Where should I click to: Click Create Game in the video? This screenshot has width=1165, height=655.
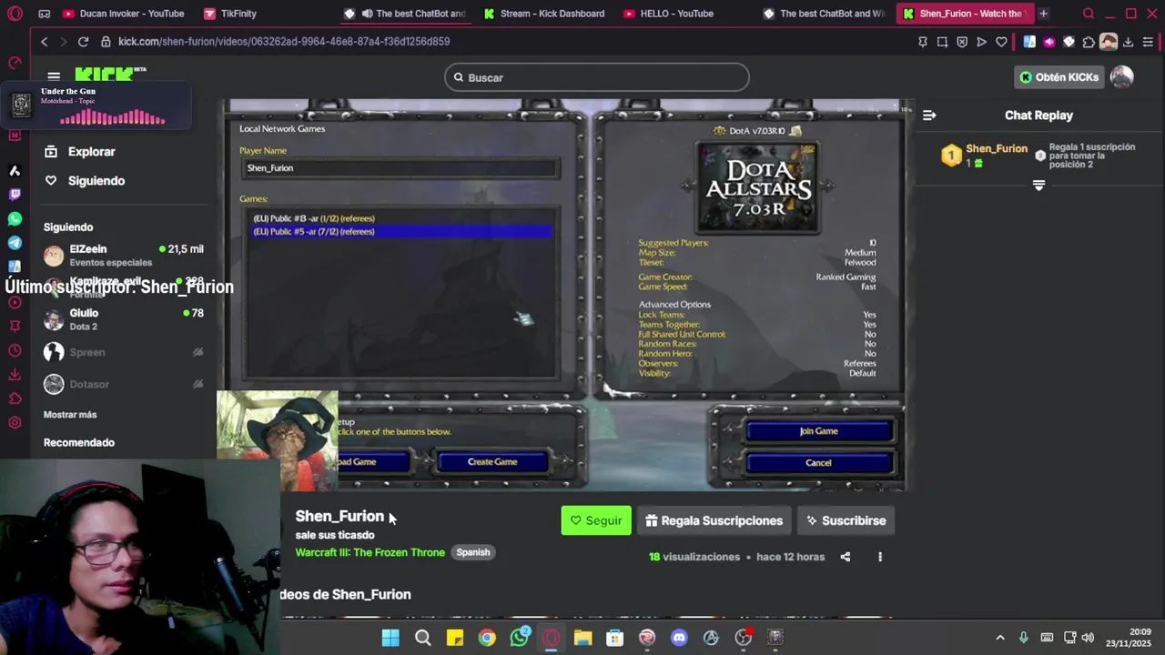tap(492, 462)
